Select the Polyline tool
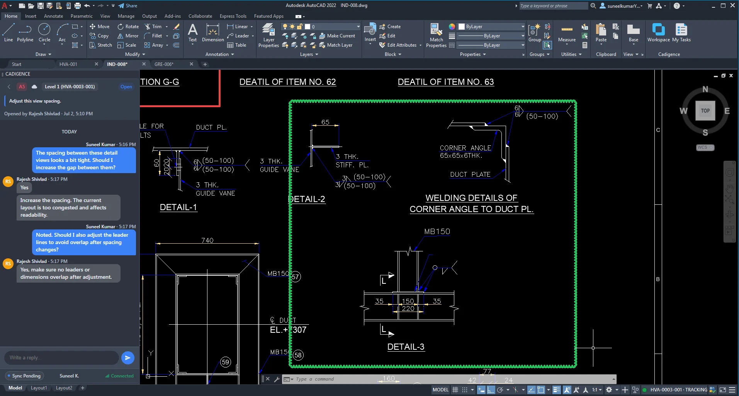 pyautogui.click(x=25, y=33)
